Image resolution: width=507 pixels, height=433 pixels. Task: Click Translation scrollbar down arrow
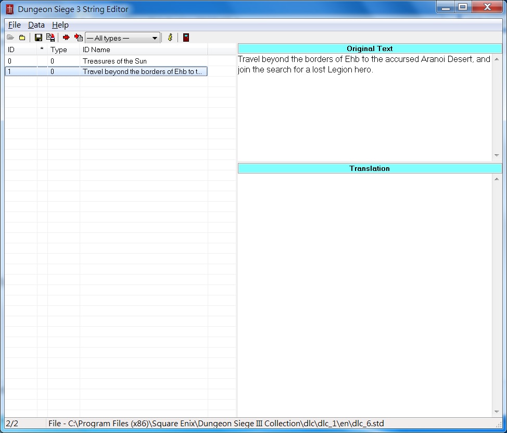tap(497, 412)
